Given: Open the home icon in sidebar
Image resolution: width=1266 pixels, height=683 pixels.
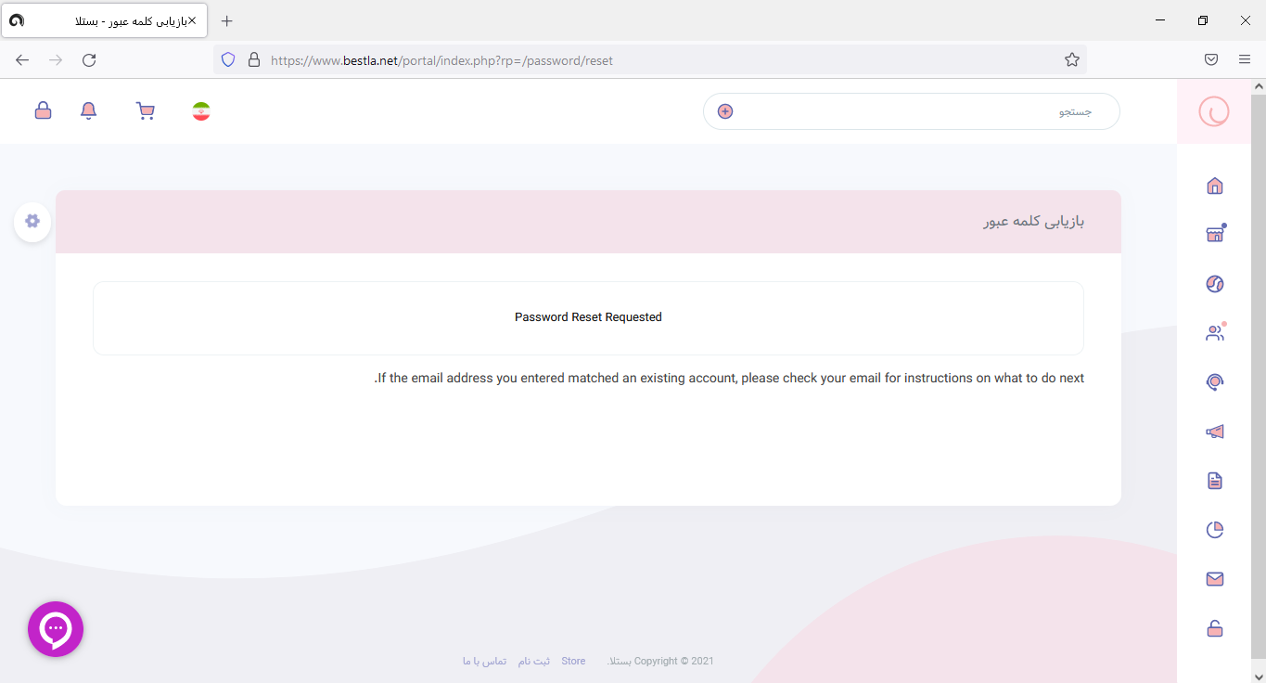Looking at the screenshot, I should [x=1215, y=186].
